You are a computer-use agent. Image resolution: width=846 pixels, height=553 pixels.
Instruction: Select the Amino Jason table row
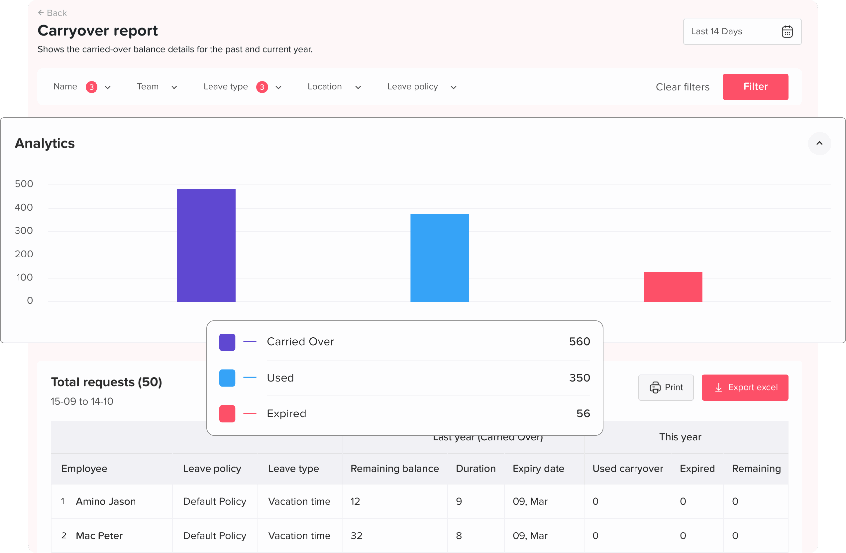106,501
